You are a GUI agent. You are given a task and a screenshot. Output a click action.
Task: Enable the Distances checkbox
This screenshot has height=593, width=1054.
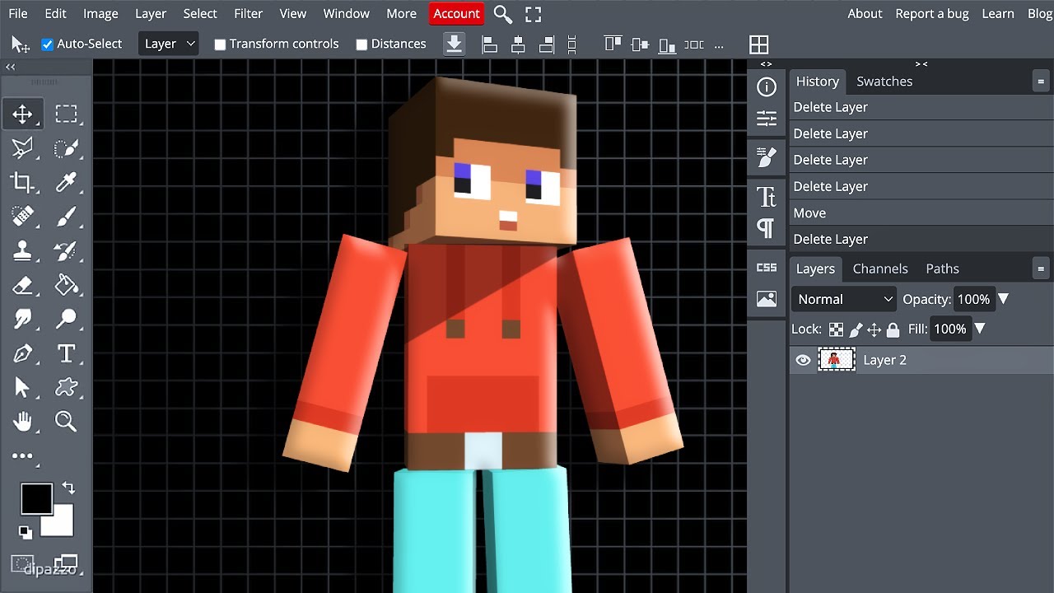click(x=361, y=44)
